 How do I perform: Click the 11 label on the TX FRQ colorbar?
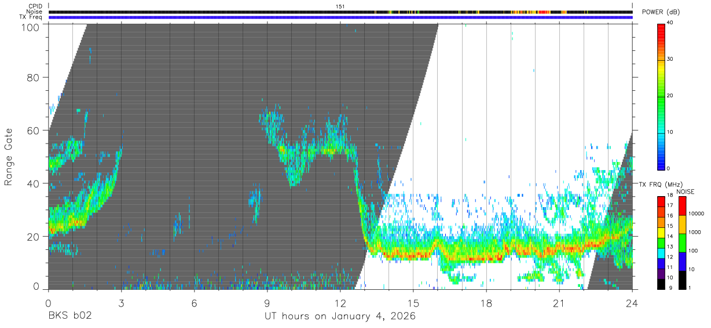pyautogui.click(x=670, y=267)
